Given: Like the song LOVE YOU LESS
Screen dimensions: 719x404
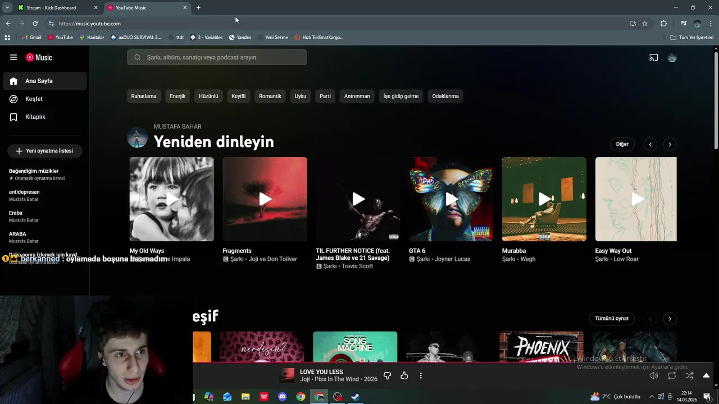Looking at the screenshot, I should pos(404,376).
